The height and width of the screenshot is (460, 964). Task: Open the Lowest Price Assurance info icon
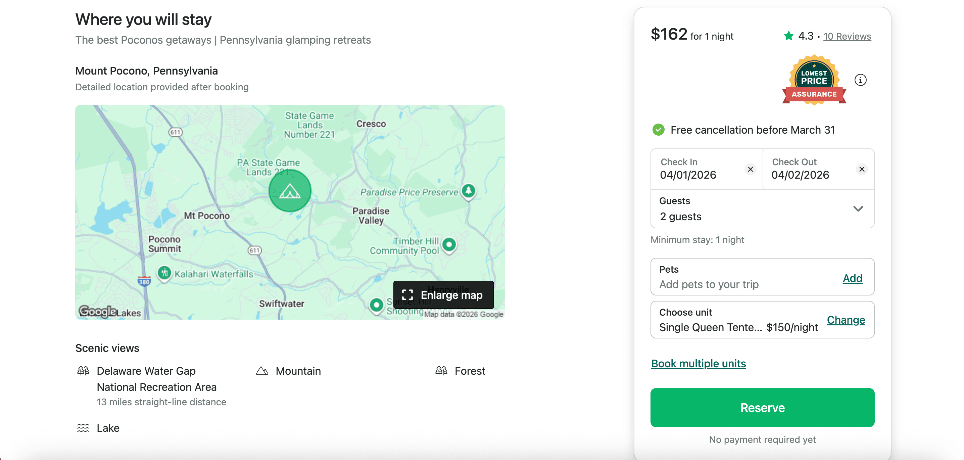click(860, 80)
